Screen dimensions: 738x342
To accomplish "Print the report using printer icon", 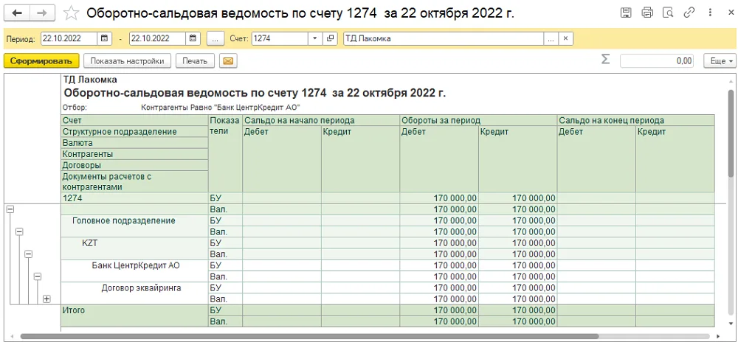I will [647, 13].
